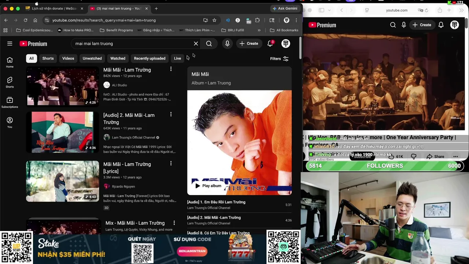The height and width of the screenshot is (264, 469).
Task: Start voice search with the microphone icon
Action: point(228,44)
